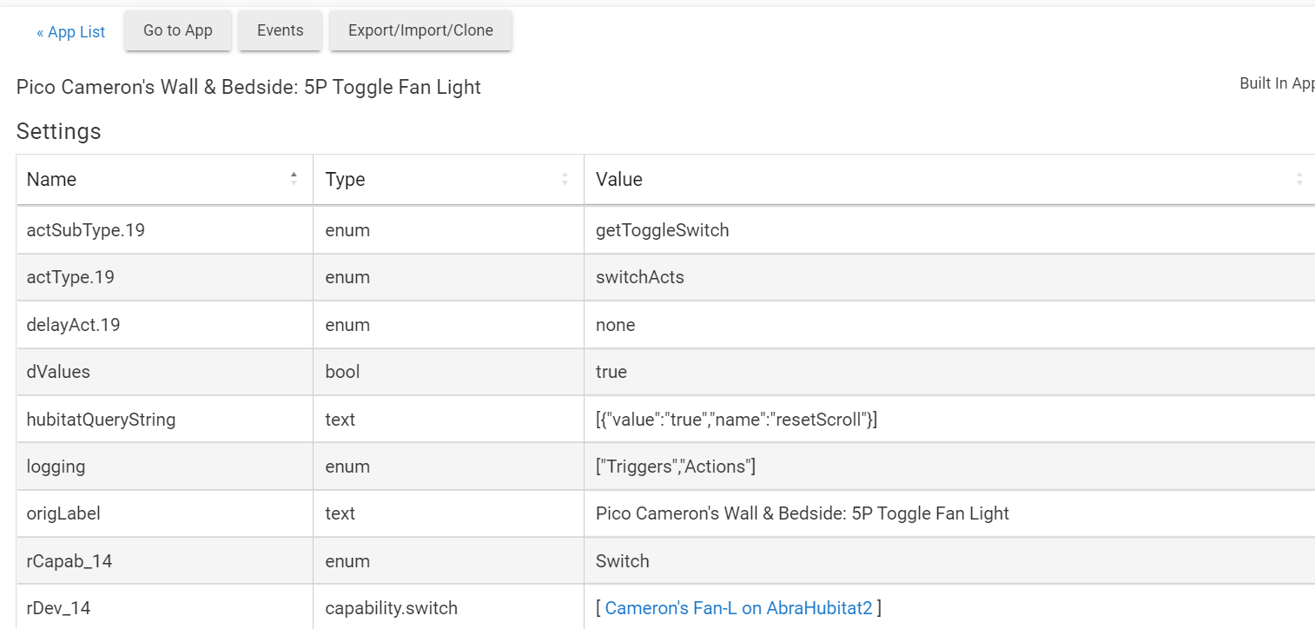Image resolution: width=1315 pixels, height=629 pixels.
Task: Select the delayAct.19 setting name
Action: tap(73, 325)
